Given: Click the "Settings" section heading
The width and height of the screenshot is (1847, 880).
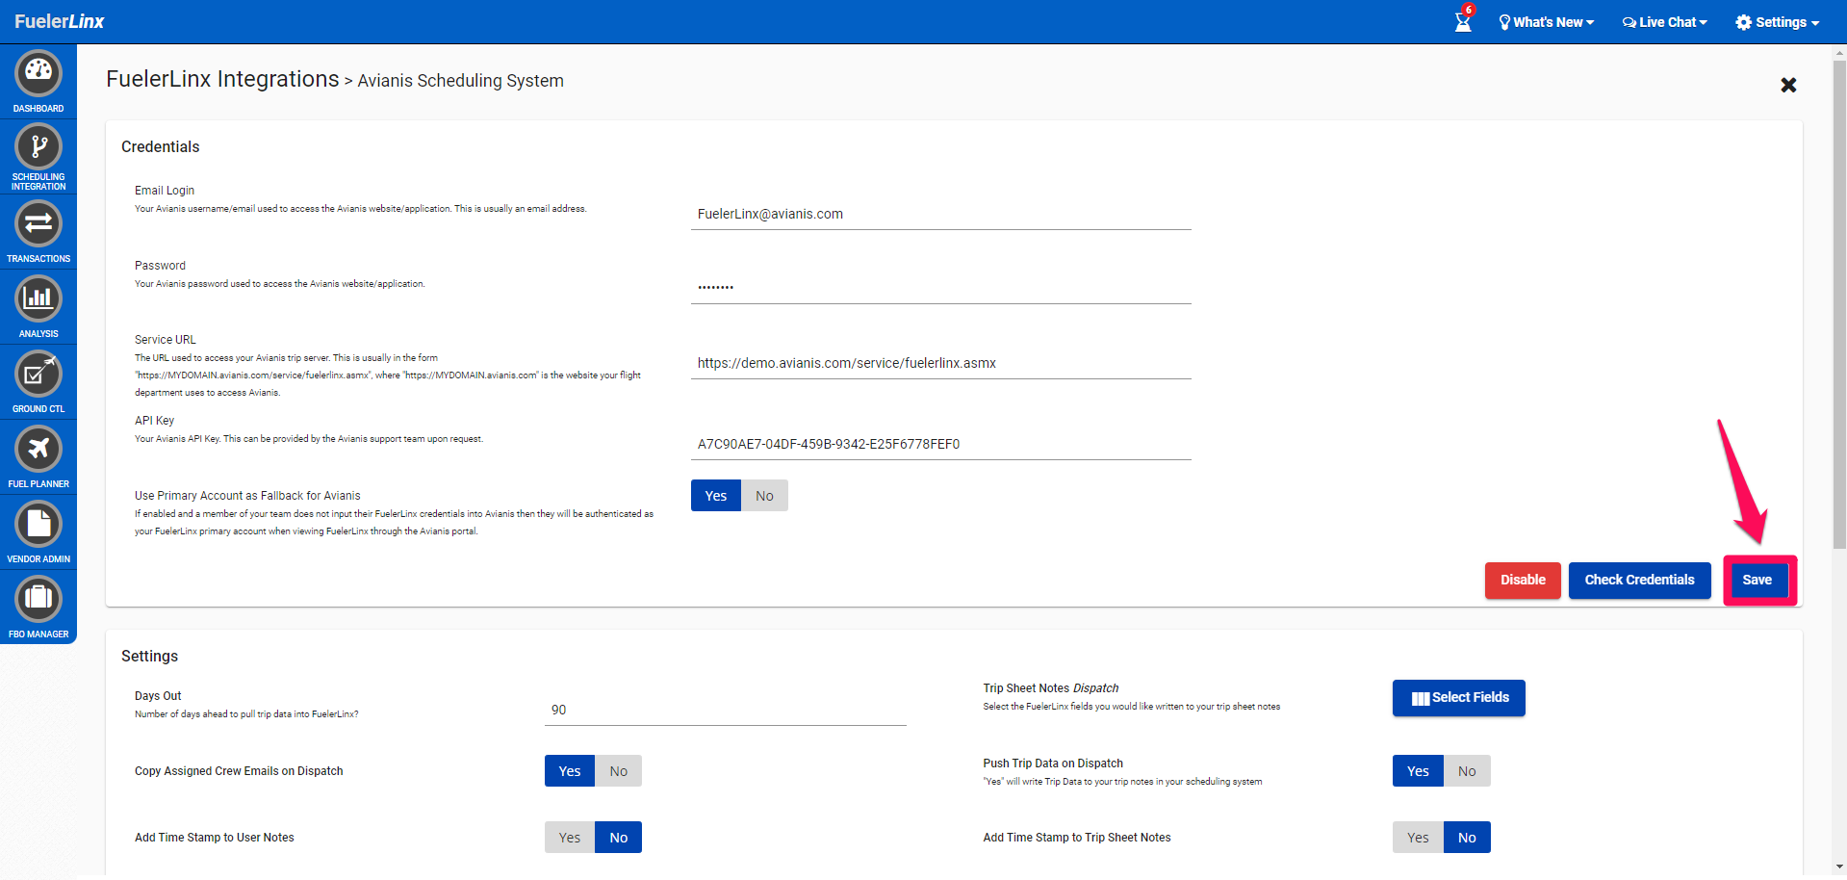Looking at the screenshot, I should [150, 656].
